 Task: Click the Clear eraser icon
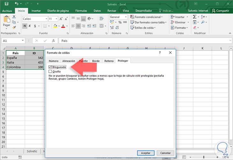195,27
